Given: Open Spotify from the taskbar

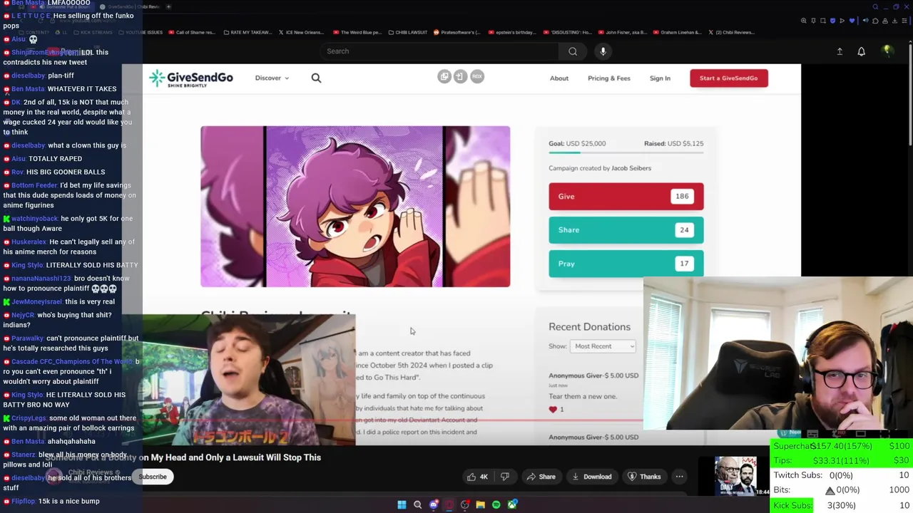Looking at the screenshot, I should [496, 504].
